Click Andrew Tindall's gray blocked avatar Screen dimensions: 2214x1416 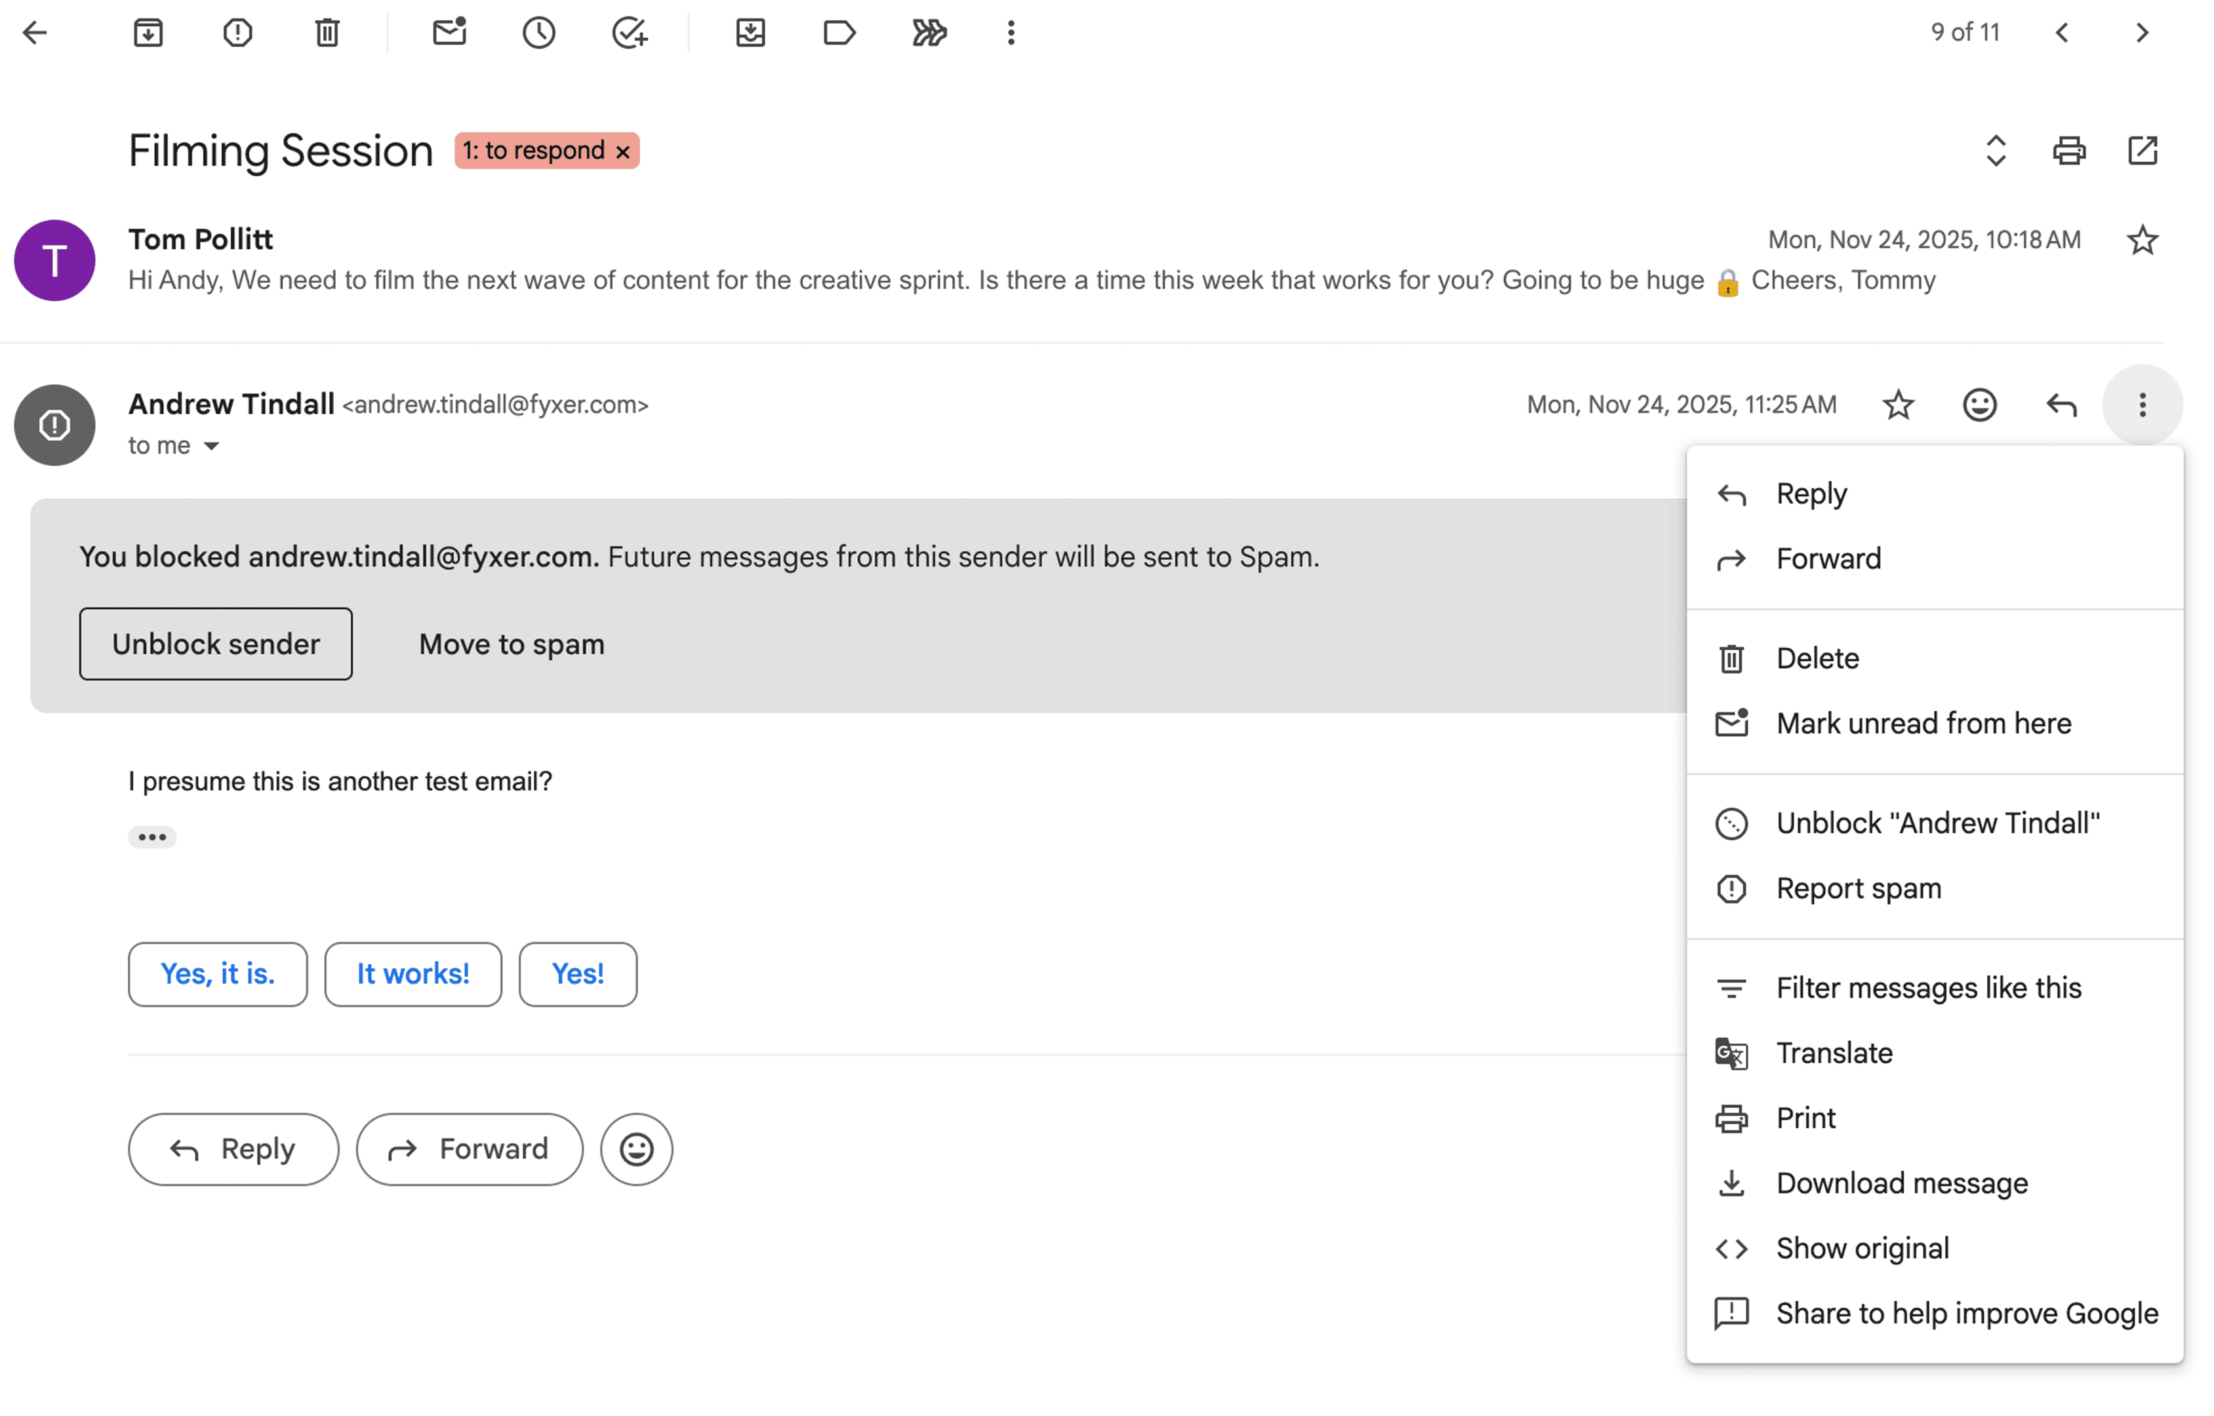point(54,425)
